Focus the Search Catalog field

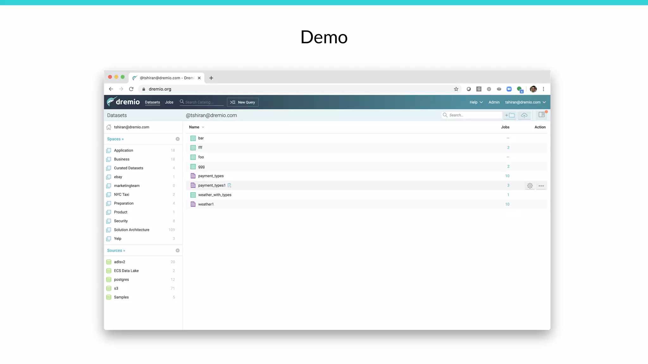[x=202, y=102]
